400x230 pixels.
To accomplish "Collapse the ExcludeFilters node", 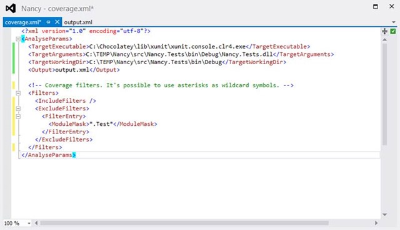I will click(x=18, y=108).
